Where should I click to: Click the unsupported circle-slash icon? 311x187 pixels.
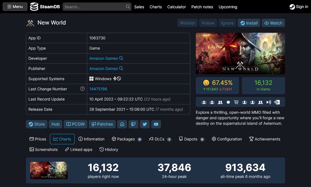pos(119,79)
